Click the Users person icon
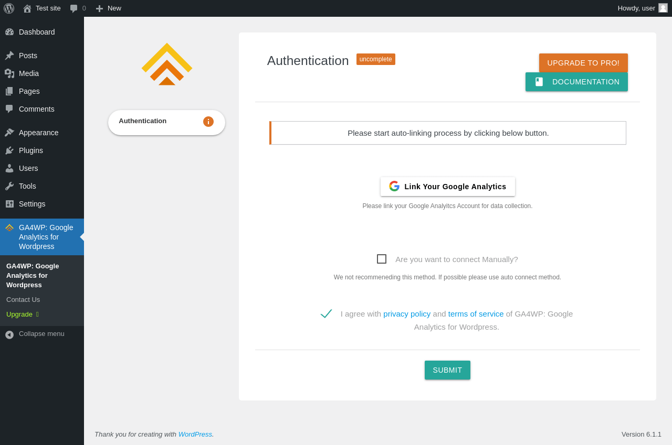The image size is (672, 445). 9,168
